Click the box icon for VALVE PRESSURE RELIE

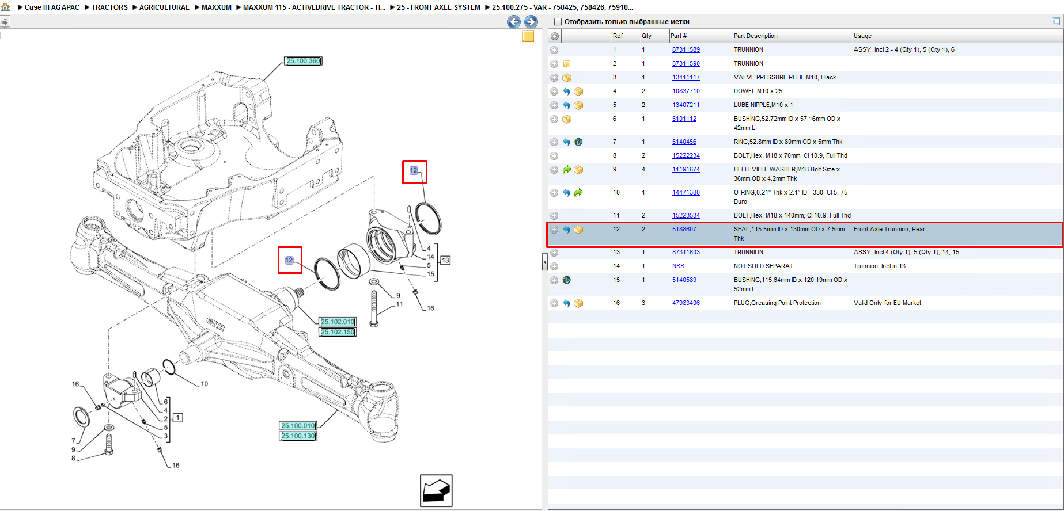click(567, 78)
